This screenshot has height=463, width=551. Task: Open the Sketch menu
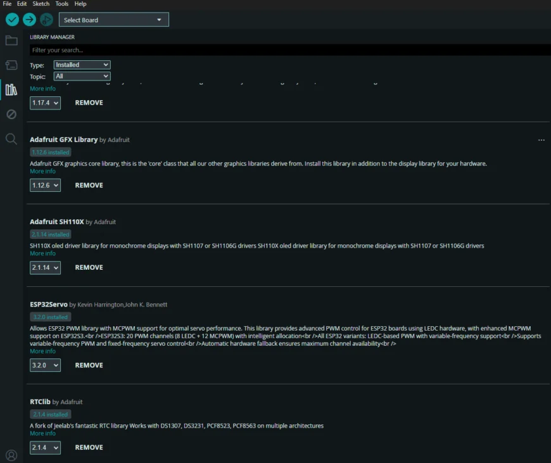[41, 4]
